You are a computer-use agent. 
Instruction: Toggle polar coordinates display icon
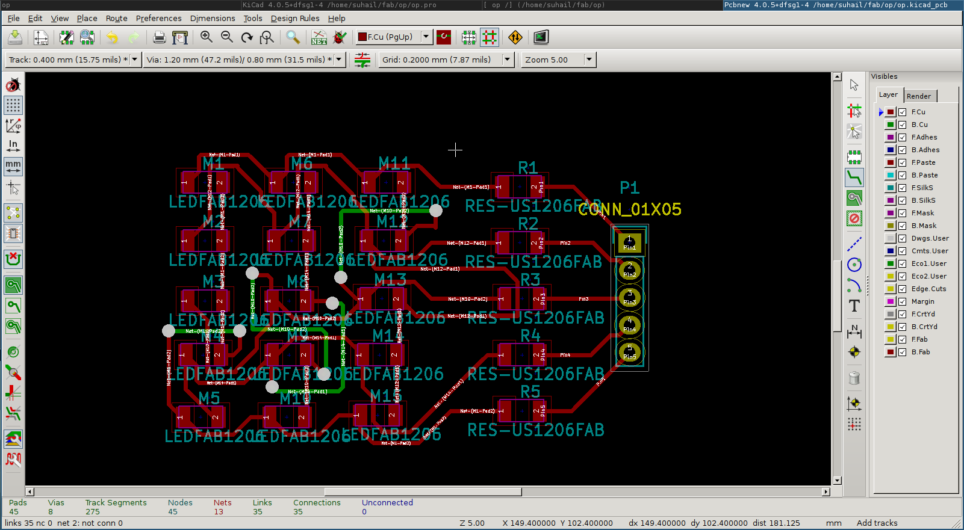coord(13,125)
